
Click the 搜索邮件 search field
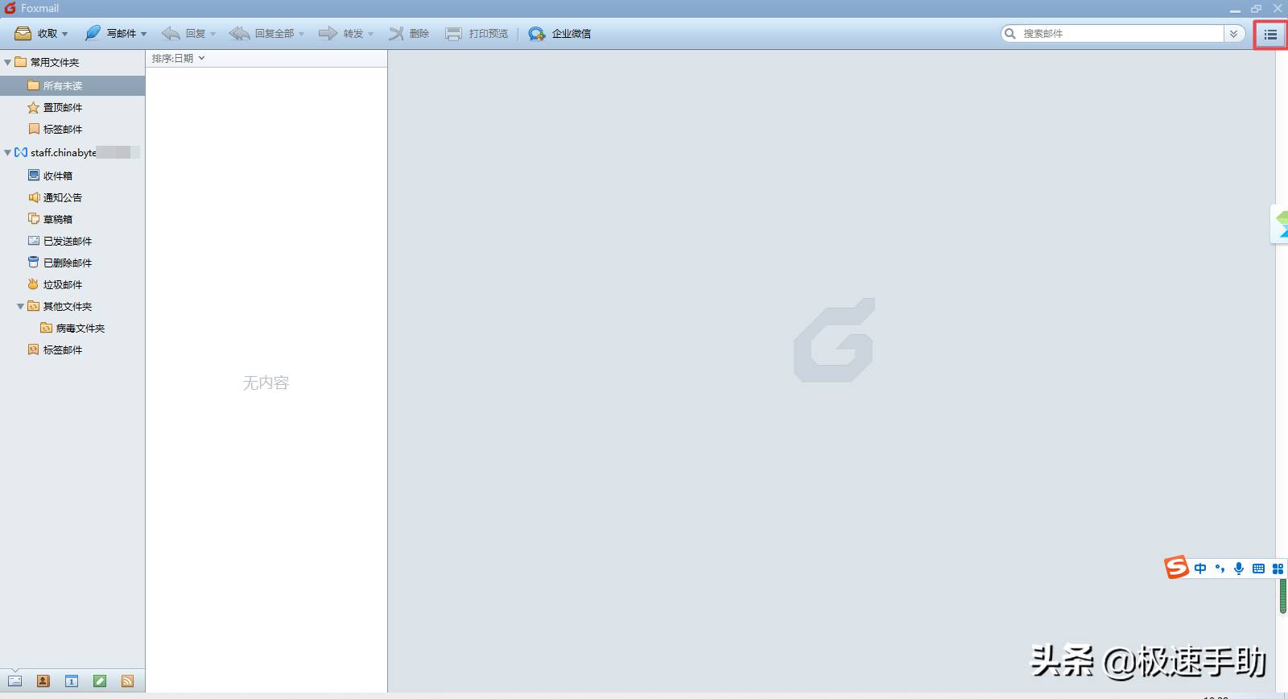coord(1121,34)
